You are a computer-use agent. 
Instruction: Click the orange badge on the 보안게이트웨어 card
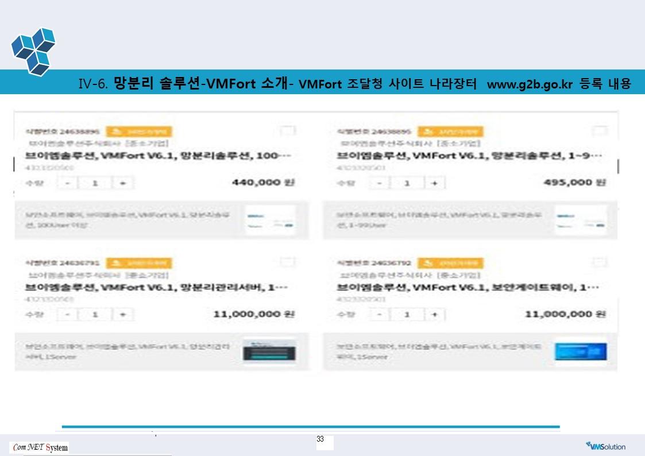tap(450, 262)
